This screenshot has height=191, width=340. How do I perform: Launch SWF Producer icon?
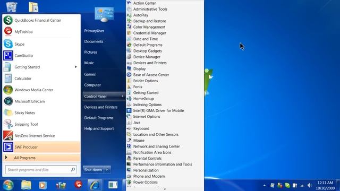click(8, 147)
